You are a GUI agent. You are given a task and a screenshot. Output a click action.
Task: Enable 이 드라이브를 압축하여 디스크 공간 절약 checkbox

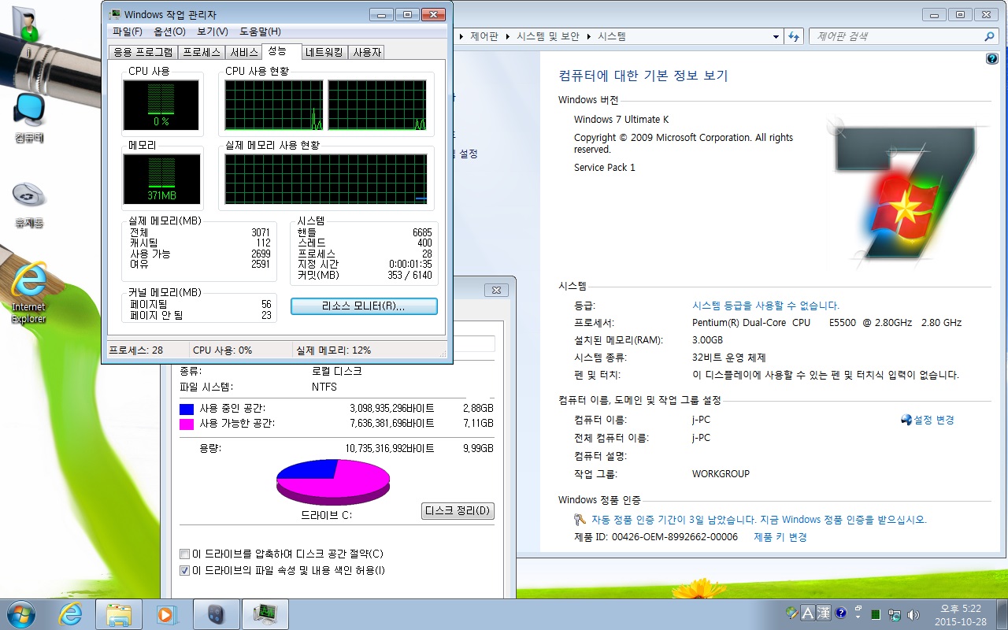coord(185,554)
